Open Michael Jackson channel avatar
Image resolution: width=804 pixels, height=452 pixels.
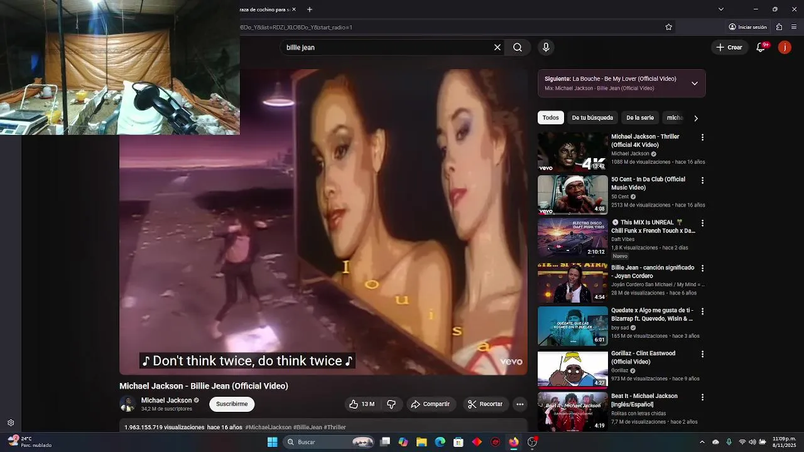click(x=128, y=404)
